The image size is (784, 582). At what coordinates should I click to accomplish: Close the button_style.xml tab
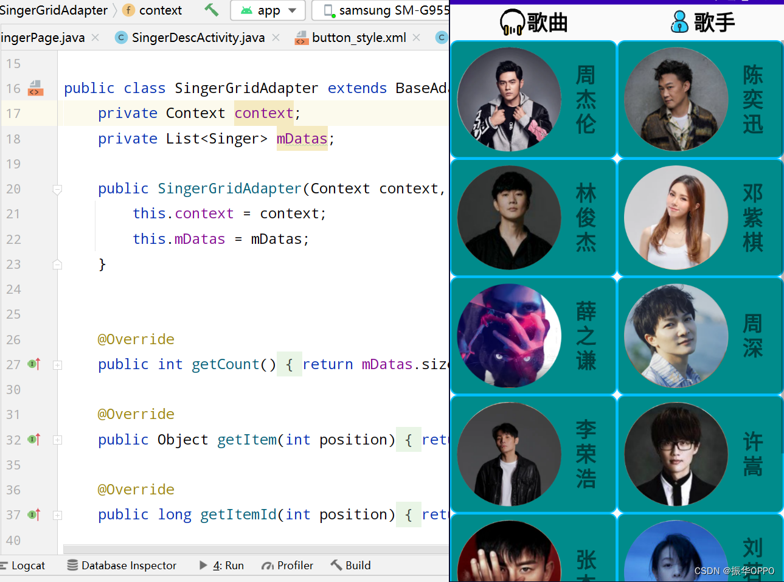point(416,38)
